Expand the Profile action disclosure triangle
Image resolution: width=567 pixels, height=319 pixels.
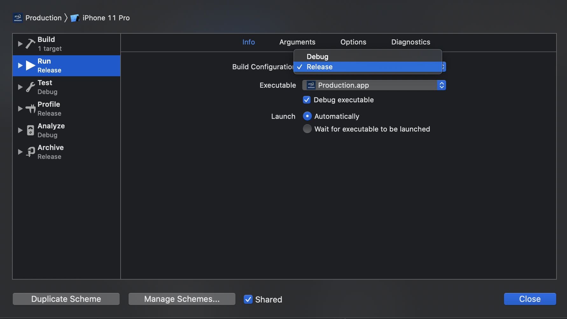20,109
